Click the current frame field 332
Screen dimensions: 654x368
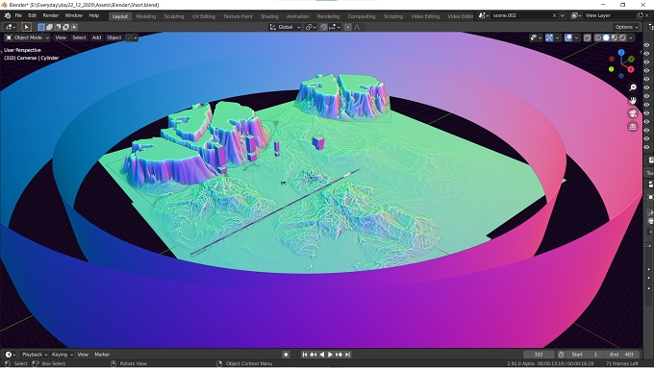tap(539, 355)
